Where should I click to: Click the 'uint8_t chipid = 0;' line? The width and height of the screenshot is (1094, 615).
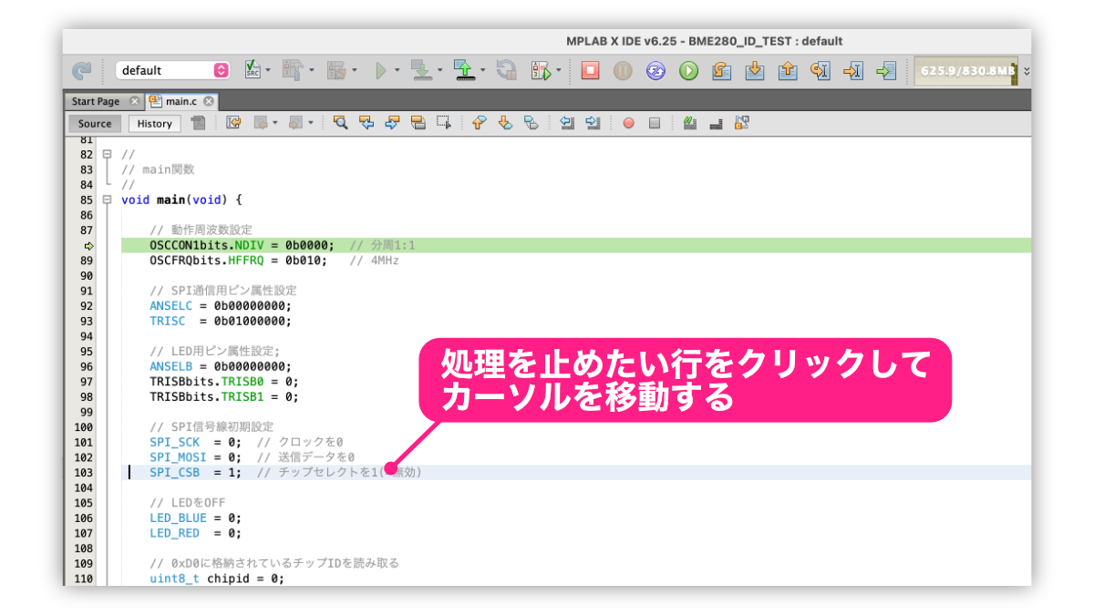tap(217, 578)
